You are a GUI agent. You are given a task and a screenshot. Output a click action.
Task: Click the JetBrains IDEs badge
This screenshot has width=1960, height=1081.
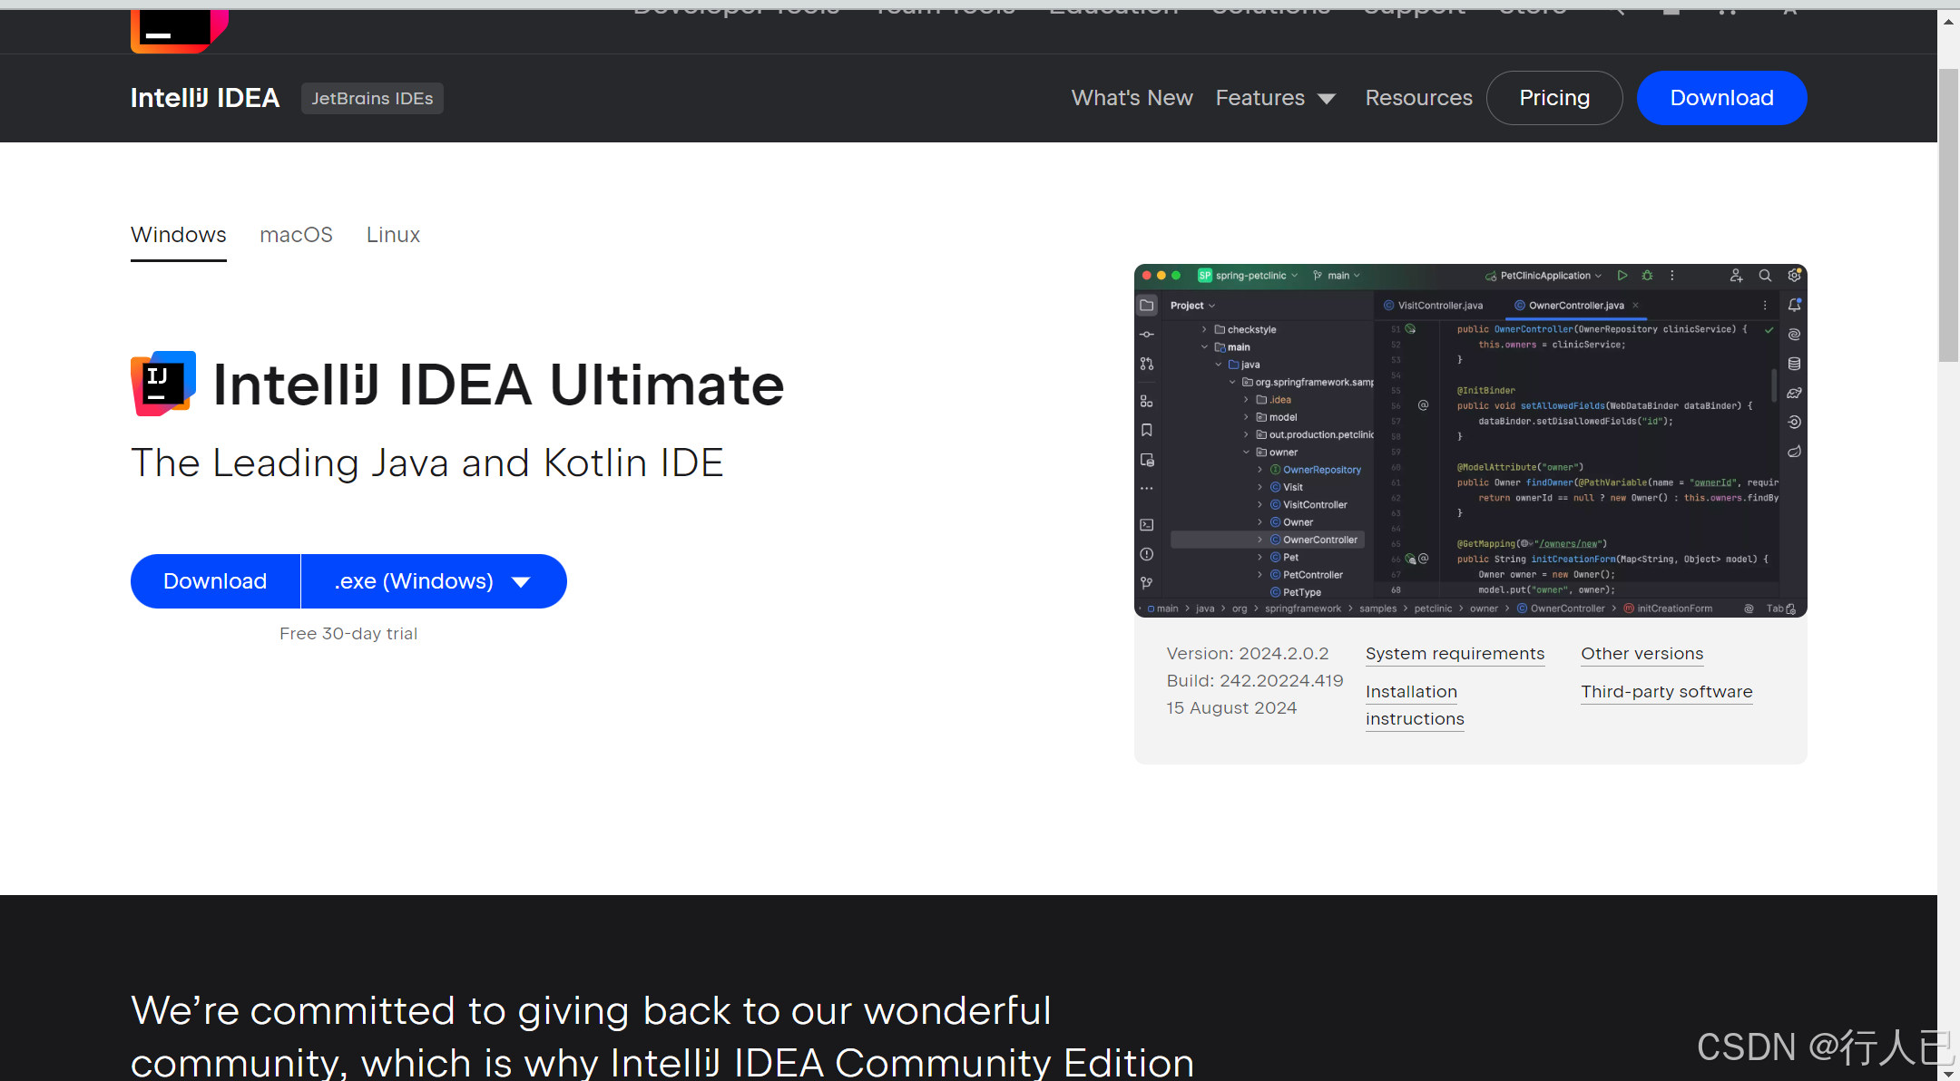click(372, 98)
